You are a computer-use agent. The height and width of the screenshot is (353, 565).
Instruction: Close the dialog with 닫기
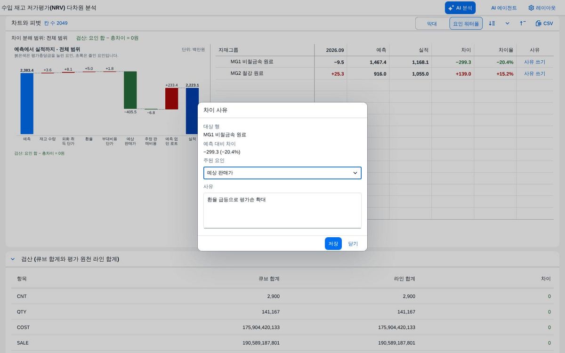click(353, 244)
